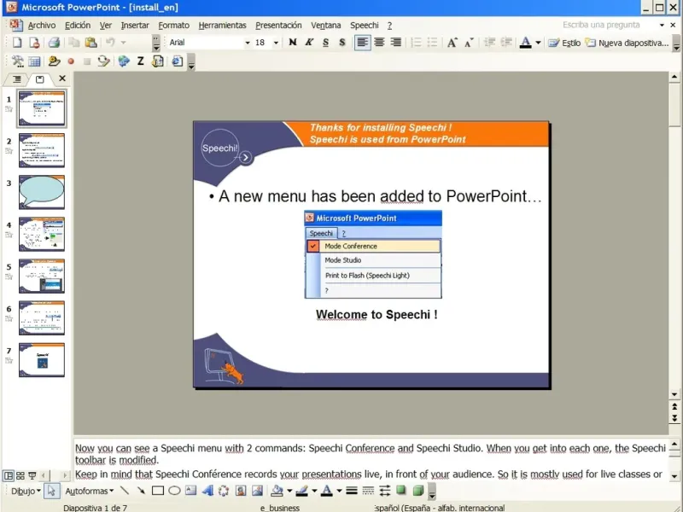Open the Arial font name dropdown
Viewport: 683px width, 512px height.
[x=248, y=43]
